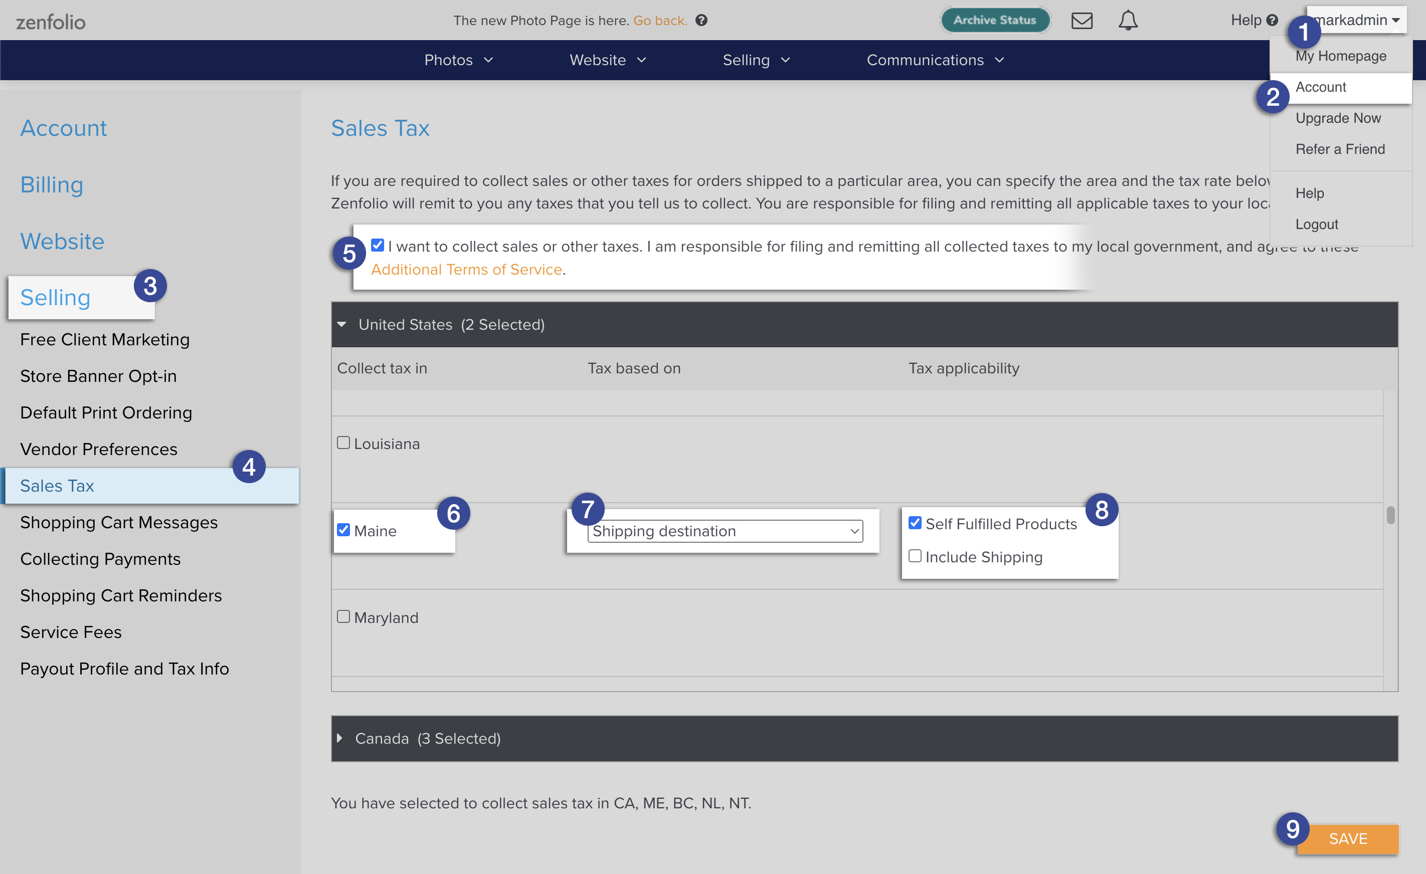This screenshot has height=874, width=1426.
Task: Open the Additional Terms of Service link
Action: [466, 270]
